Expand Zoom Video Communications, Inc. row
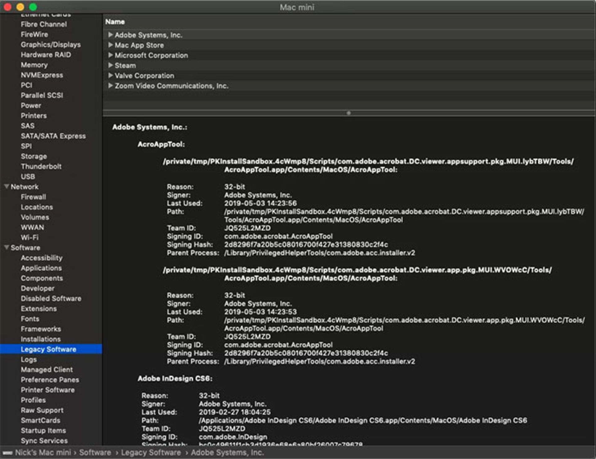The height and width of the screenshot is (459, 596). 110,86
